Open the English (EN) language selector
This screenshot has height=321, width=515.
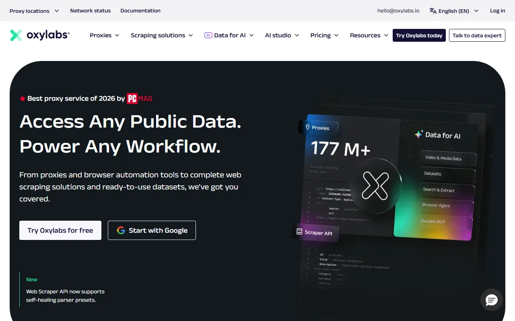pyautogui.click(x=454, y=11)
